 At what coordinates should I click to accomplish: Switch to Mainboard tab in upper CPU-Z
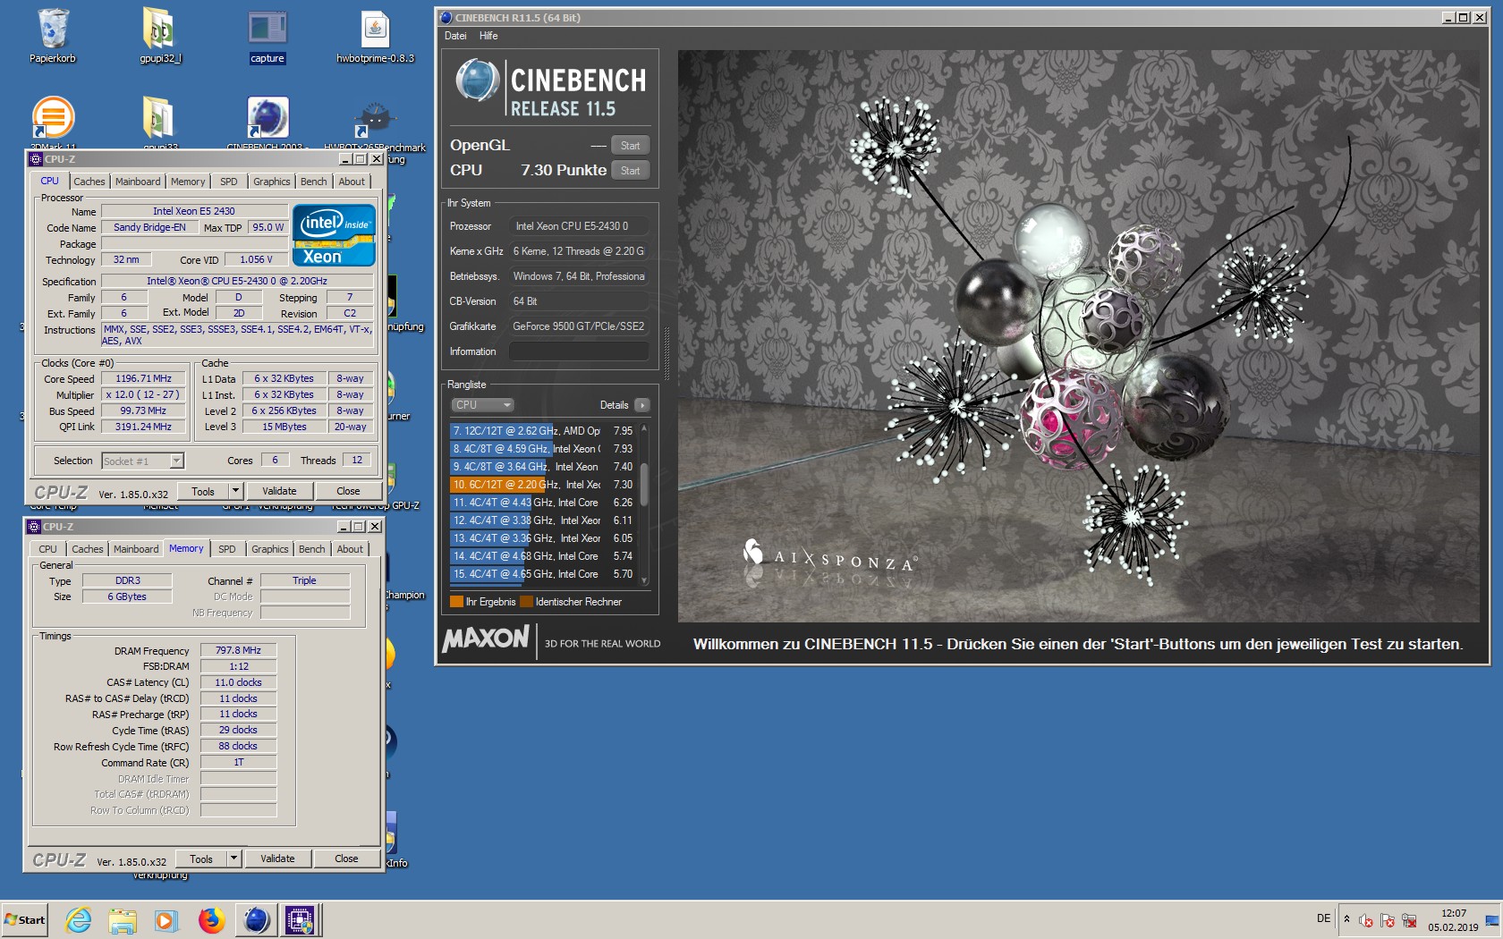pos(138,182)
